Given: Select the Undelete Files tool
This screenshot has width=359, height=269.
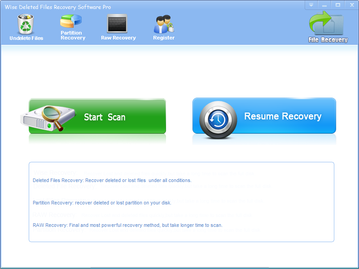Looking at the screenshot, I should pos(26,27).
